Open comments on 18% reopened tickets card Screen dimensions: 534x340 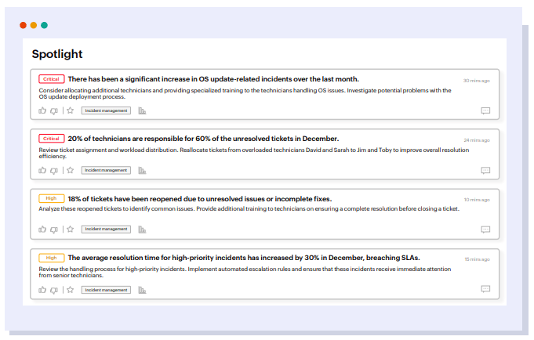(x=485, y=229)
